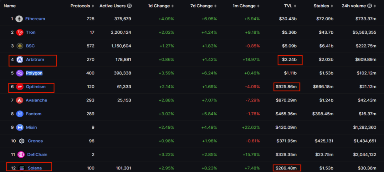Click the Ethereum chain logo
The height and width of the screenshot is (172, 384).
19,19
